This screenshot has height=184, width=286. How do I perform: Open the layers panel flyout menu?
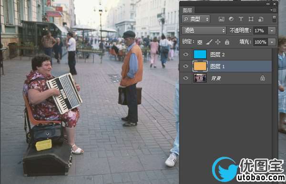[274, 10]
